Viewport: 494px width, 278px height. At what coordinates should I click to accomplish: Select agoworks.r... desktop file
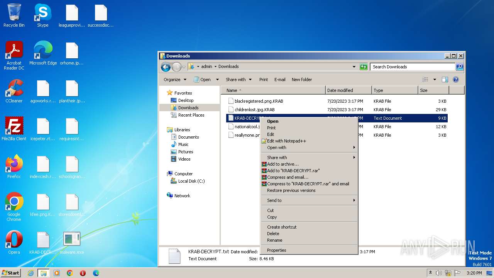(x=43, y=91)
